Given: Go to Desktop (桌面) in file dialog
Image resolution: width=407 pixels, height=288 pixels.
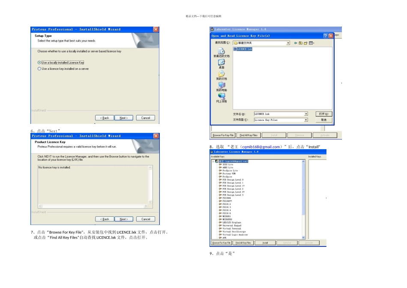Looking at the screenshot, I should [221, 63].
